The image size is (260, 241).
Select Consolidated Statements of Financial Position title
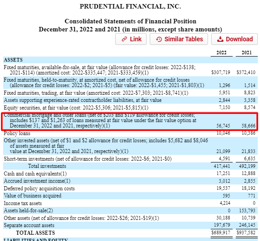tap(130, 21)
